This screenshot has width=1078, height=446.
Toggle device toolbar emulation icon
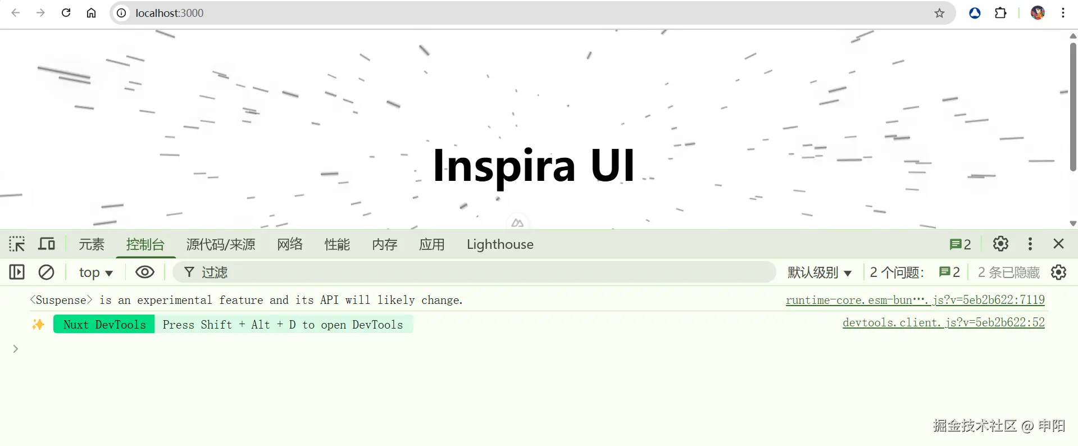(x=47, y=244)
